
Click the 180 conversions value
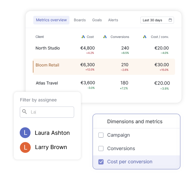tap(124, 83)
